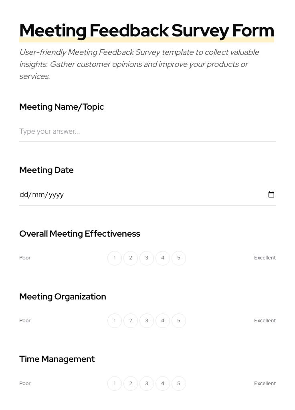Select rating 5 for Overall Meeting Effectiveness
The image size is (295, 410).
pyautogui.click(x=179, y=258)
